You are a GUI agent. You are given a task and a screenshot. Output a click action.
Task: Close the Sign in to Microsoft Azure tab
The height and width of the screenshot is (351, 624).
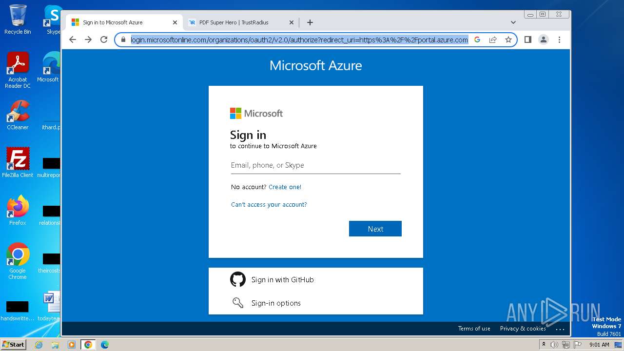click(175, 22)
